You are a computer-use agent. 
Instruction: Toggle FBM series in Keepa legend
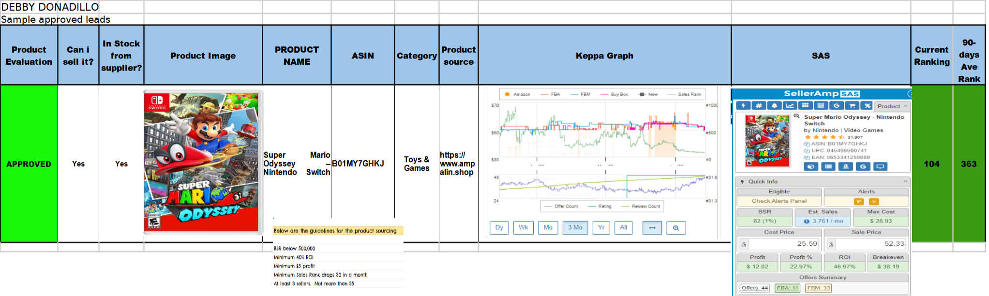pyautogui.click(x=580, y=94)
